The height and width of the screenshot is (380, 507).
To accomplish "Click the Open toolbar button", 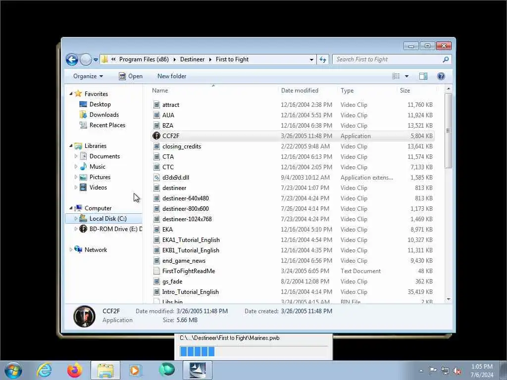I will tap(131, 76).
